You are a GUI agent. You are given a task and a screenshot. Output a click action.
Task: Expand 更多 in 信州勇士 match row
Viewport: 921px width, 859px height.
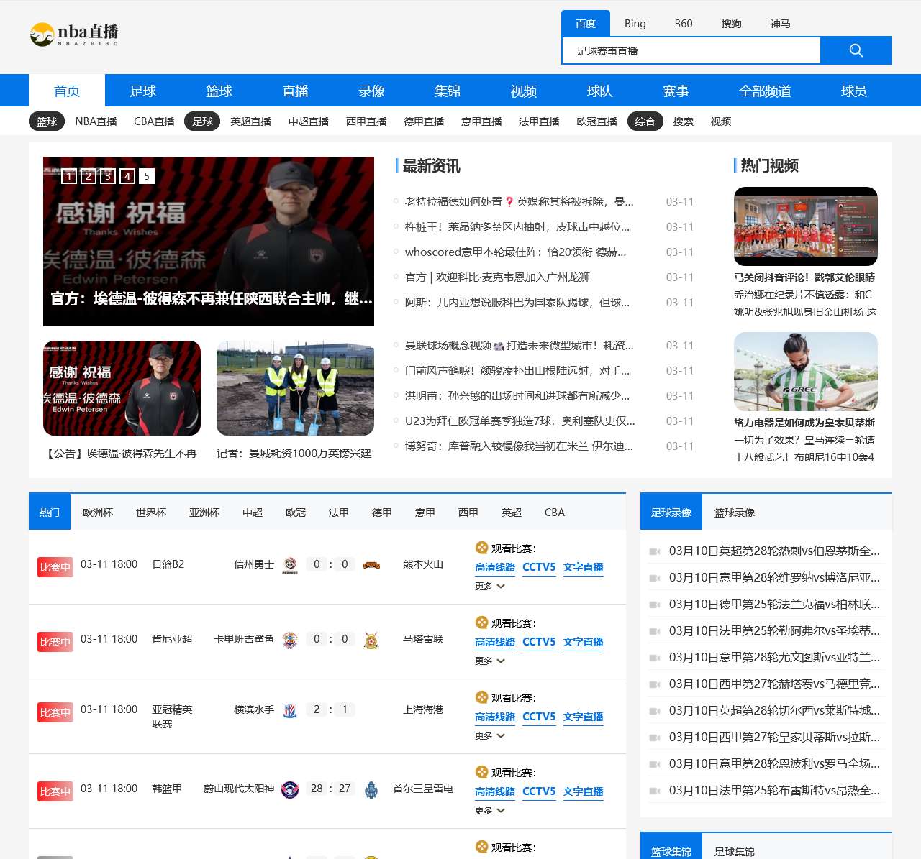(490, 587)
